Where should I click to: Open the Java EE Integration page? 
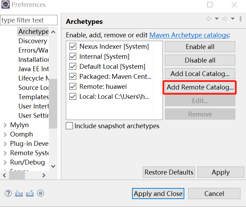(x=33, y=69)
